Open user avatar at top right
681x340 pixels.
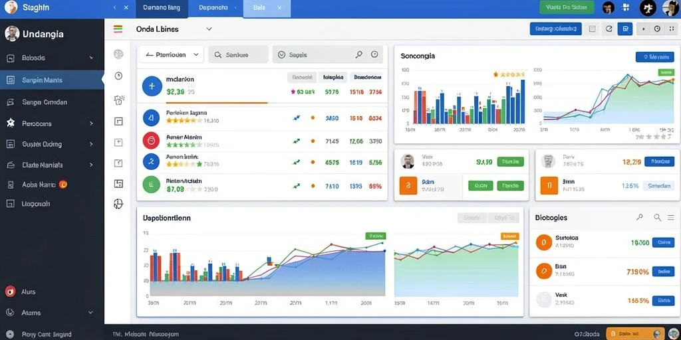pyautogui.click(x=671, y=7)
